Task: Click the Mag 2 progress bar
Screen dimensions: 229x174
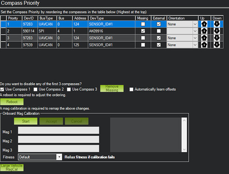Action: 59,139
